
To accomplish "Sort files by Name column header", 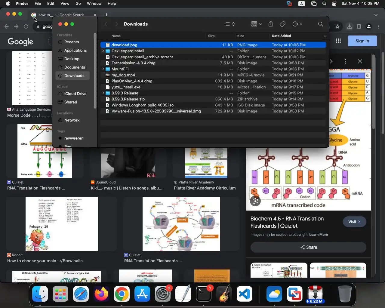I will click(x=116, y=36).
